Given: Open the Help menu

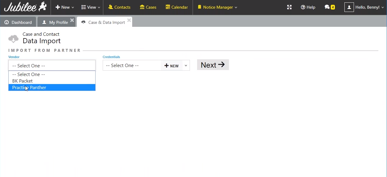Looking at the screenshot, I should (x=308, y=7).
